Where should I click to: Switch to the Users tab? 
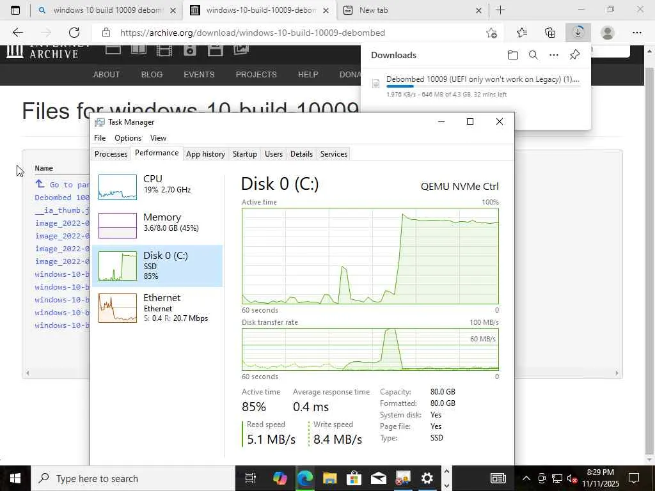[x=274, y=154]
